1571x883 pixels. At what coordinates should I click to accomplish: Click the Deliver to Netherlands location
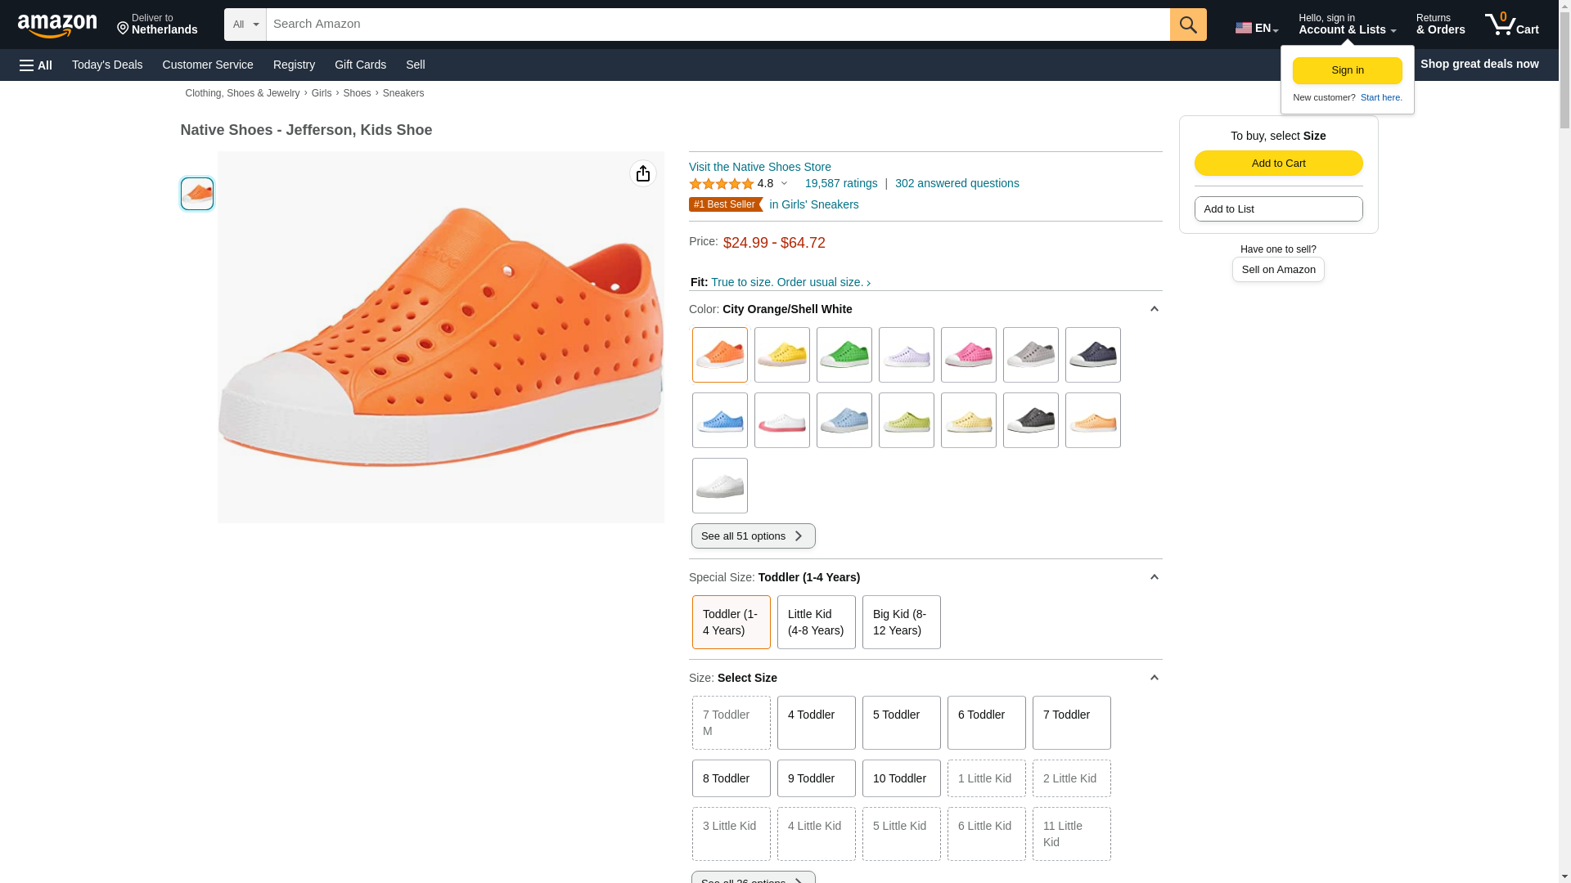click(x=157, y=25)
